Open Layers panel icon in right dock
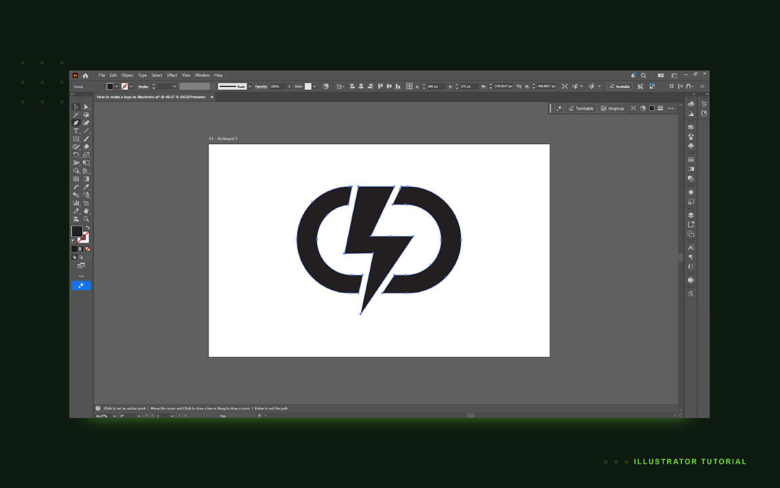 click(x=691, y=215)
